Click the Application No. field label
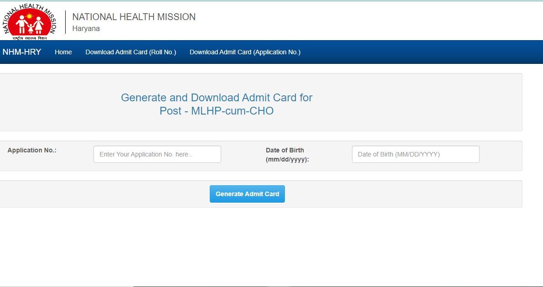Screen dimensions: 543x287 coord(32,150)
